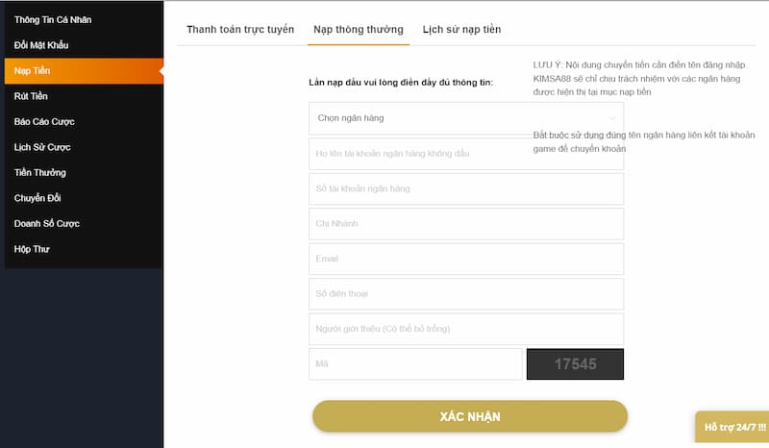
Task: Open the Lịch sử nạp tiền tab
Action: coord(461,30)
